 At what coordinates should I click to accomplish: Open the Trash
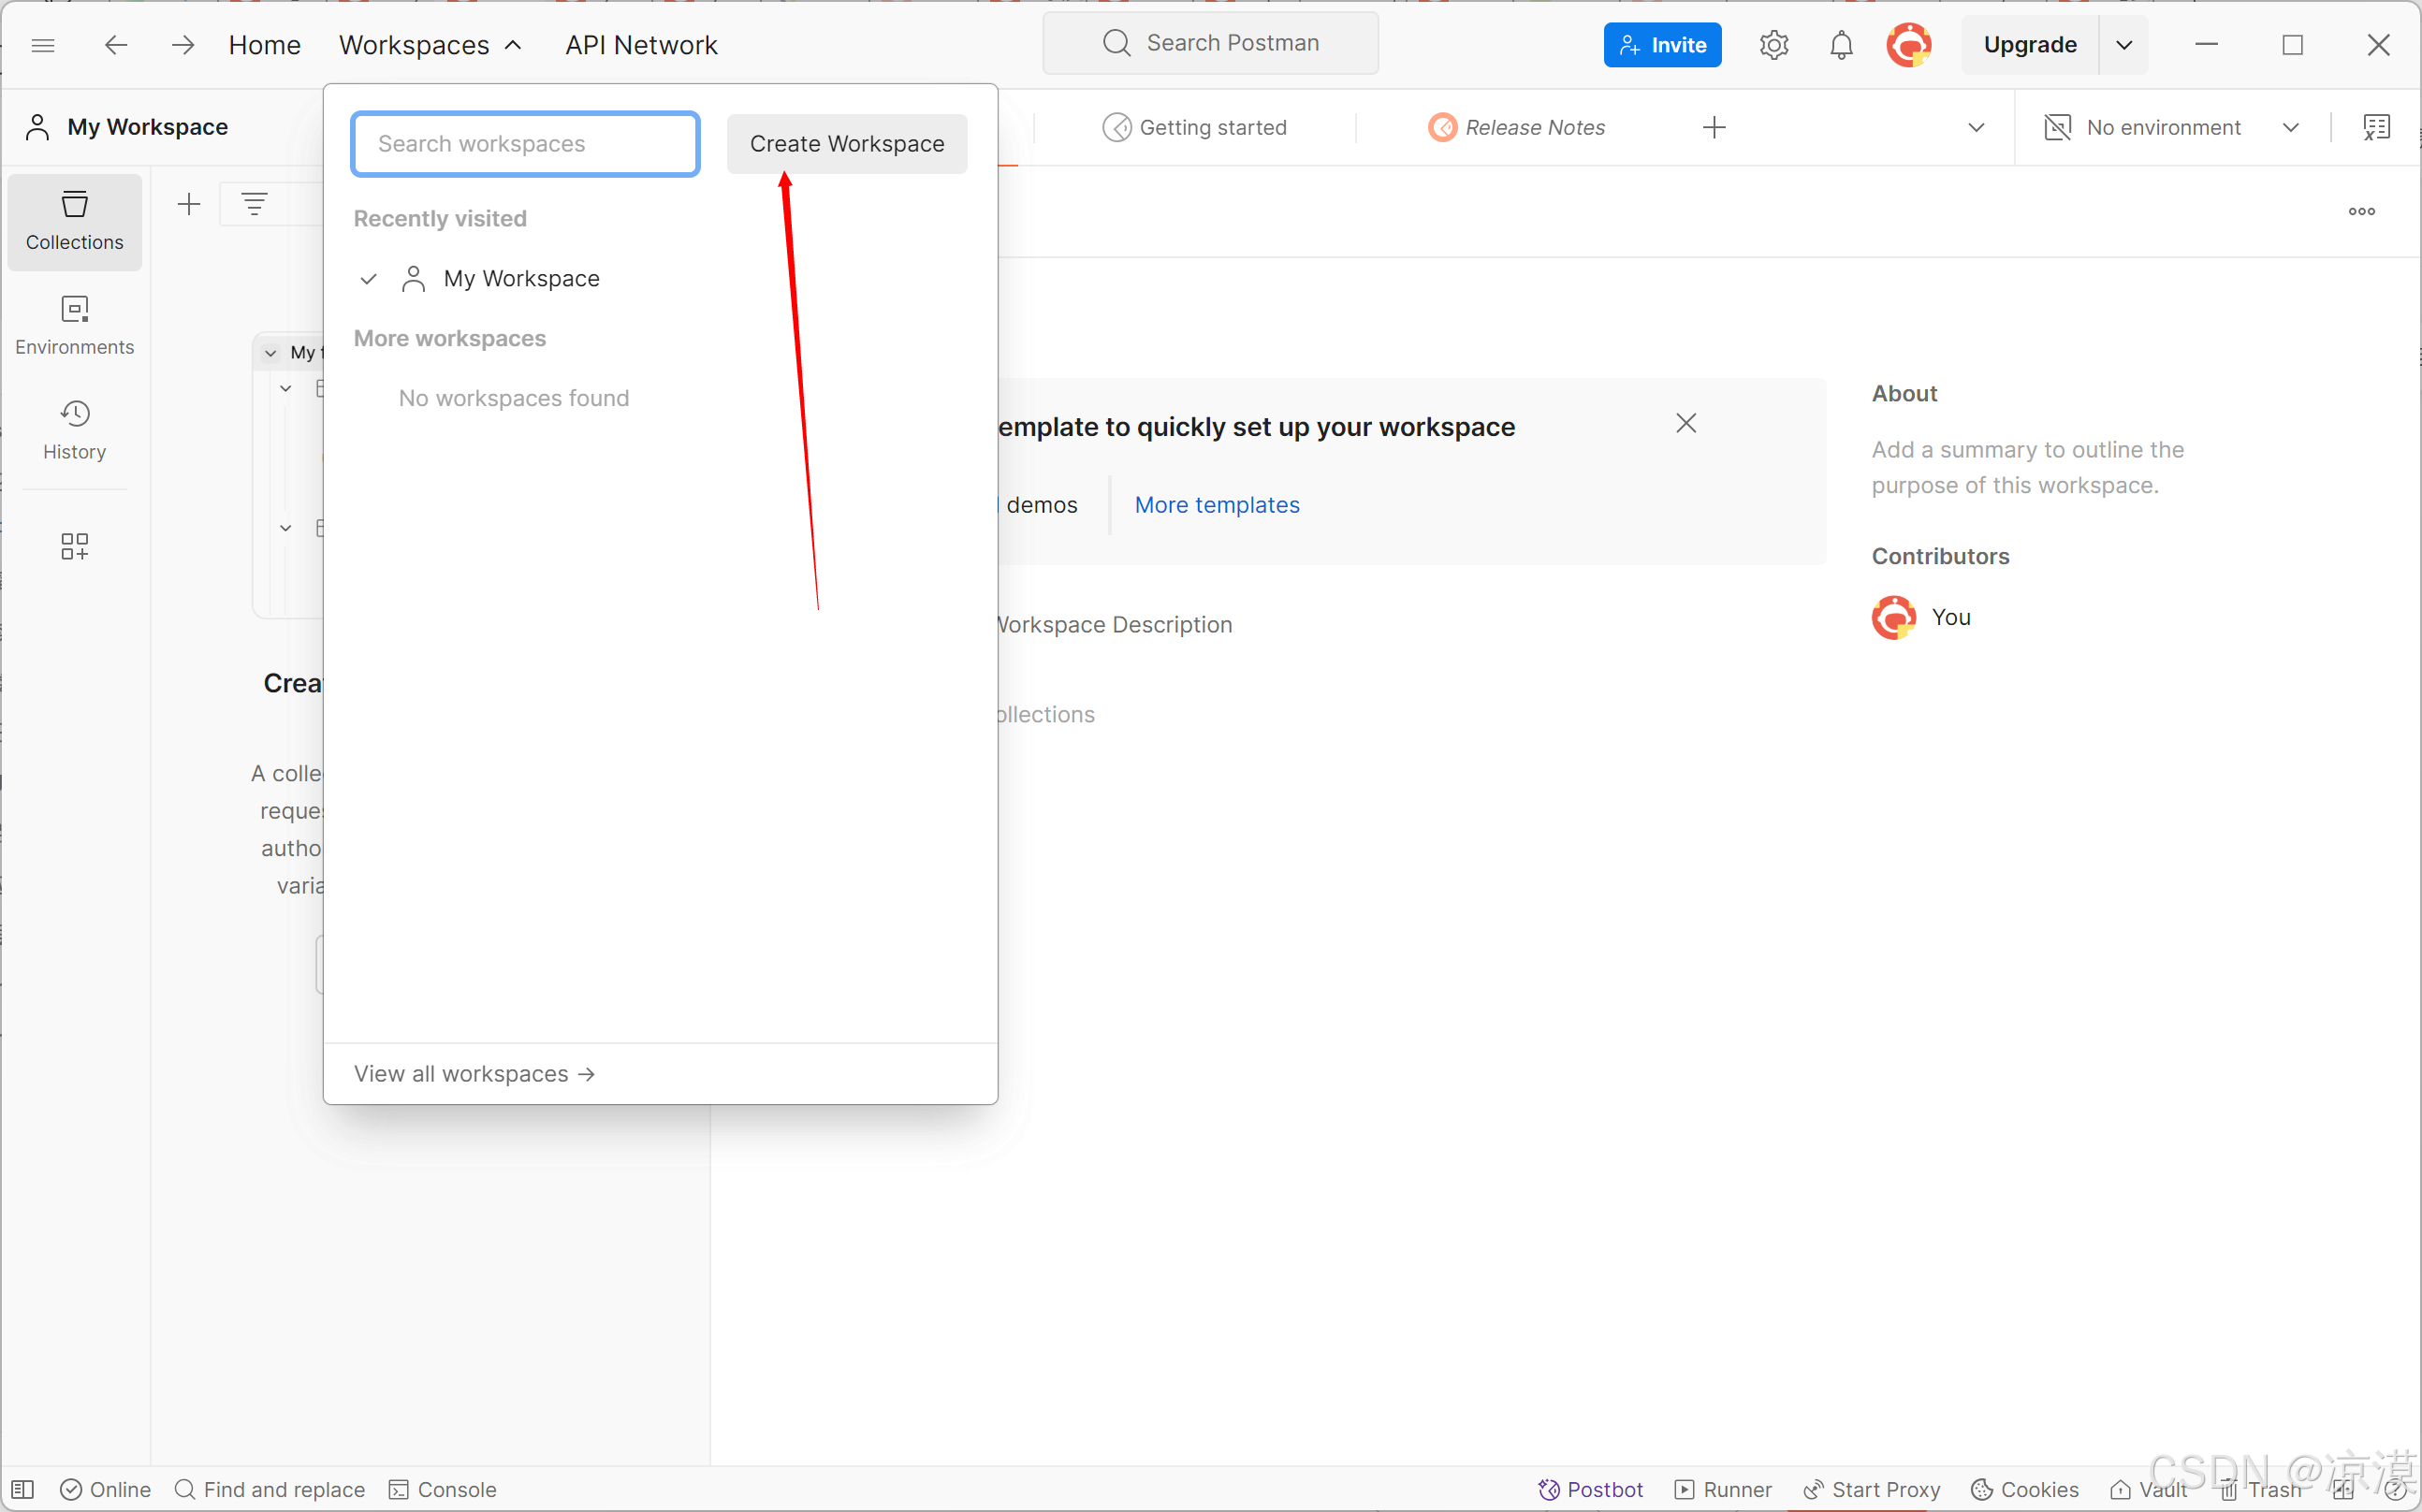(x=2260, y=1489)
